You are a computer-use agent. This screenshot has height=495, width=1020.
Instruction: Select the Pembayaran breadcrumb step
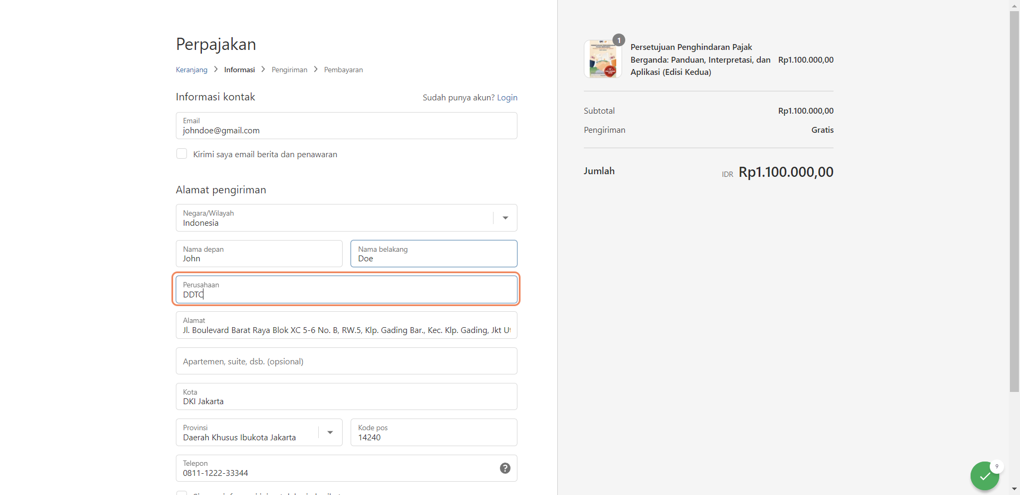coord(344,70)
